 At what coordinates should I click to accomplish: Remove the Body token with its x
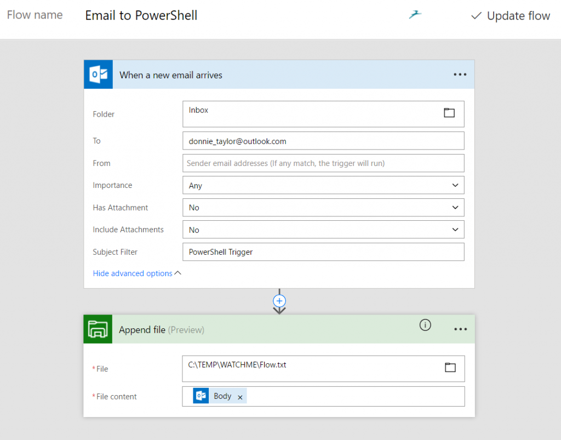240,397
